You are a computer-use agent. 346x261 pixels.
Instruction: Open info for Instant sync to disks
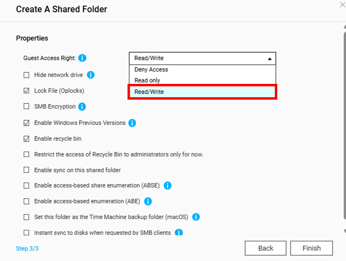[x=179, y=232]
